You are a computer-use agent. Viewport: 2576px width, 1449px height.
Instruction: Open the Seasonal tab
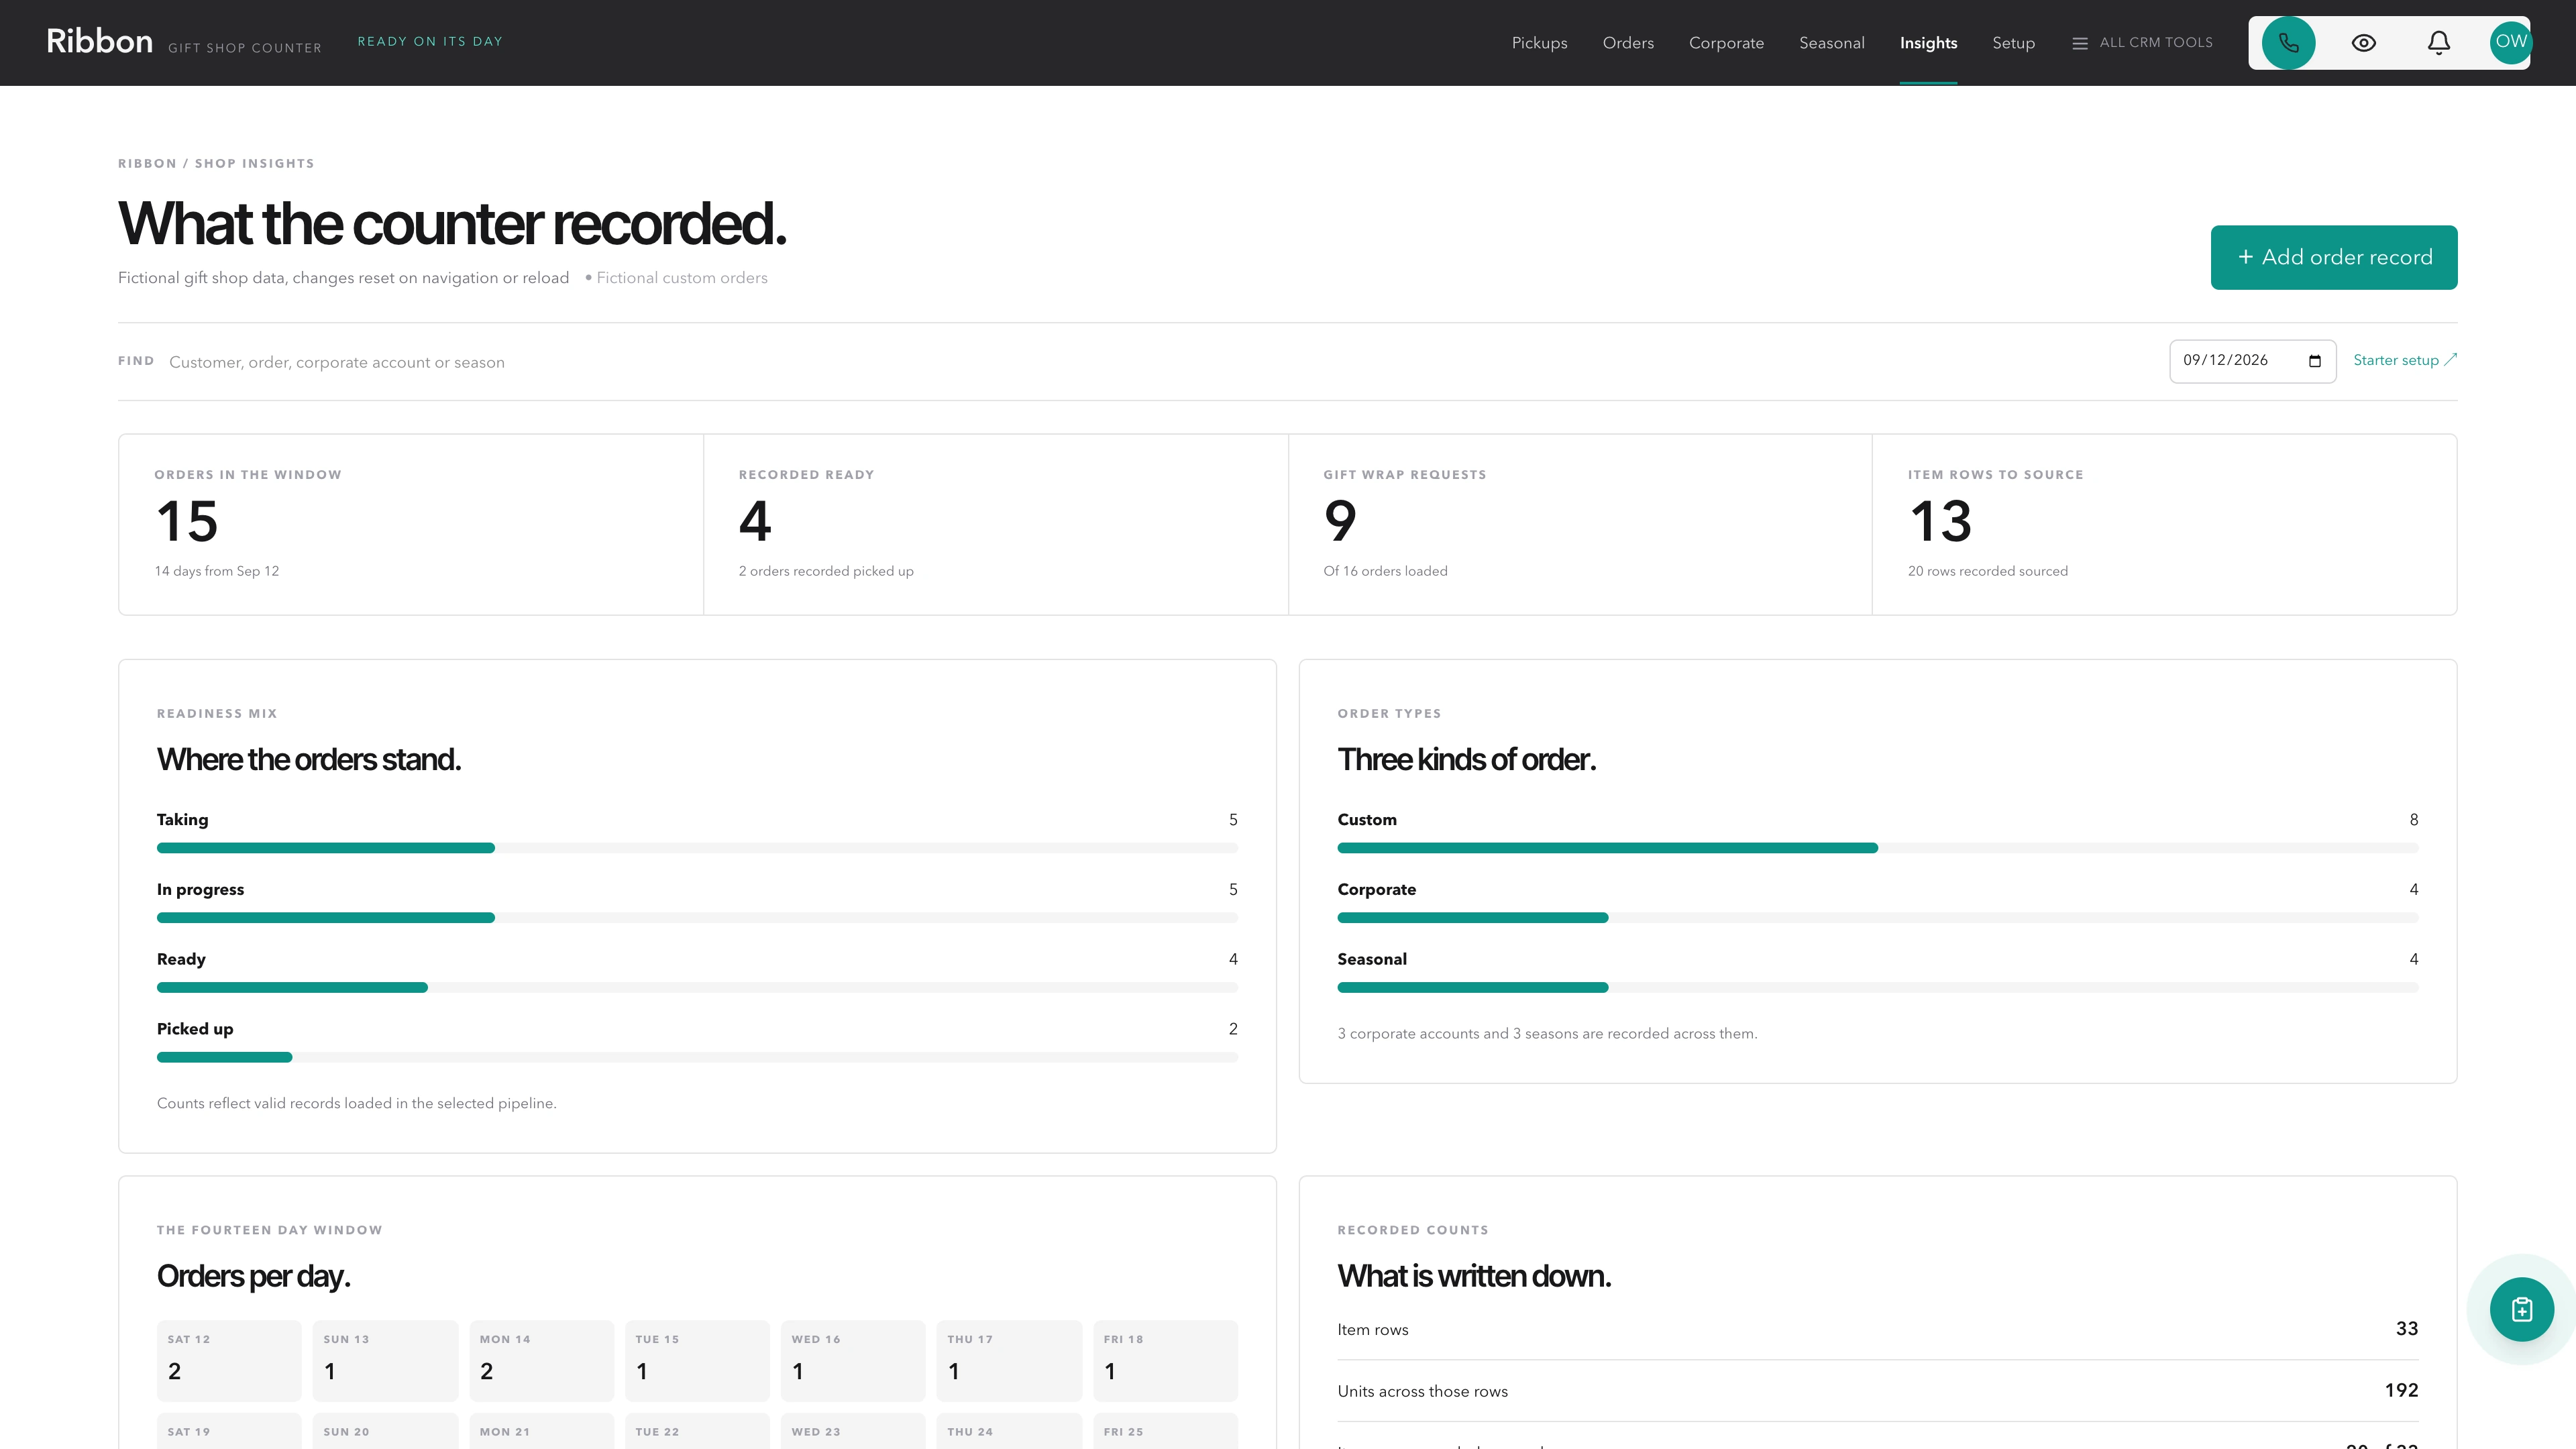(1831, 43)
